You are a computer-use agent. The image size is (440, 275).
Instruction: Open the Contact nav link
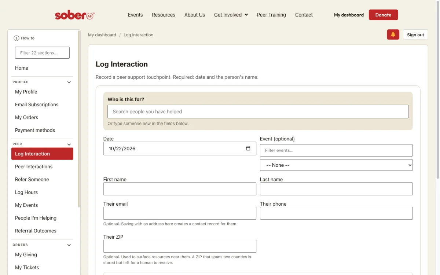tap(304, 15)
